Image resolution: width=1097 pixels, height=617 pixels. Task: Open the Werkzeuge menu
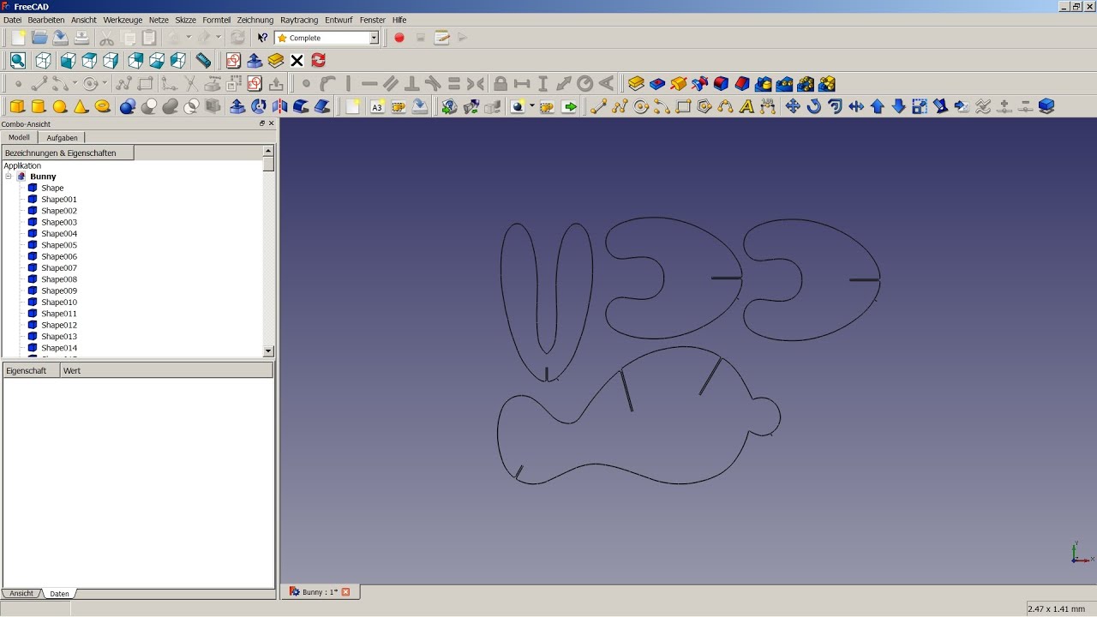pyautogui.click(x=123, y=20)
